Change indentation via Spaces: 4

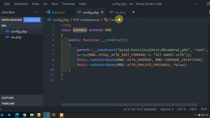(x=167, y=109)
